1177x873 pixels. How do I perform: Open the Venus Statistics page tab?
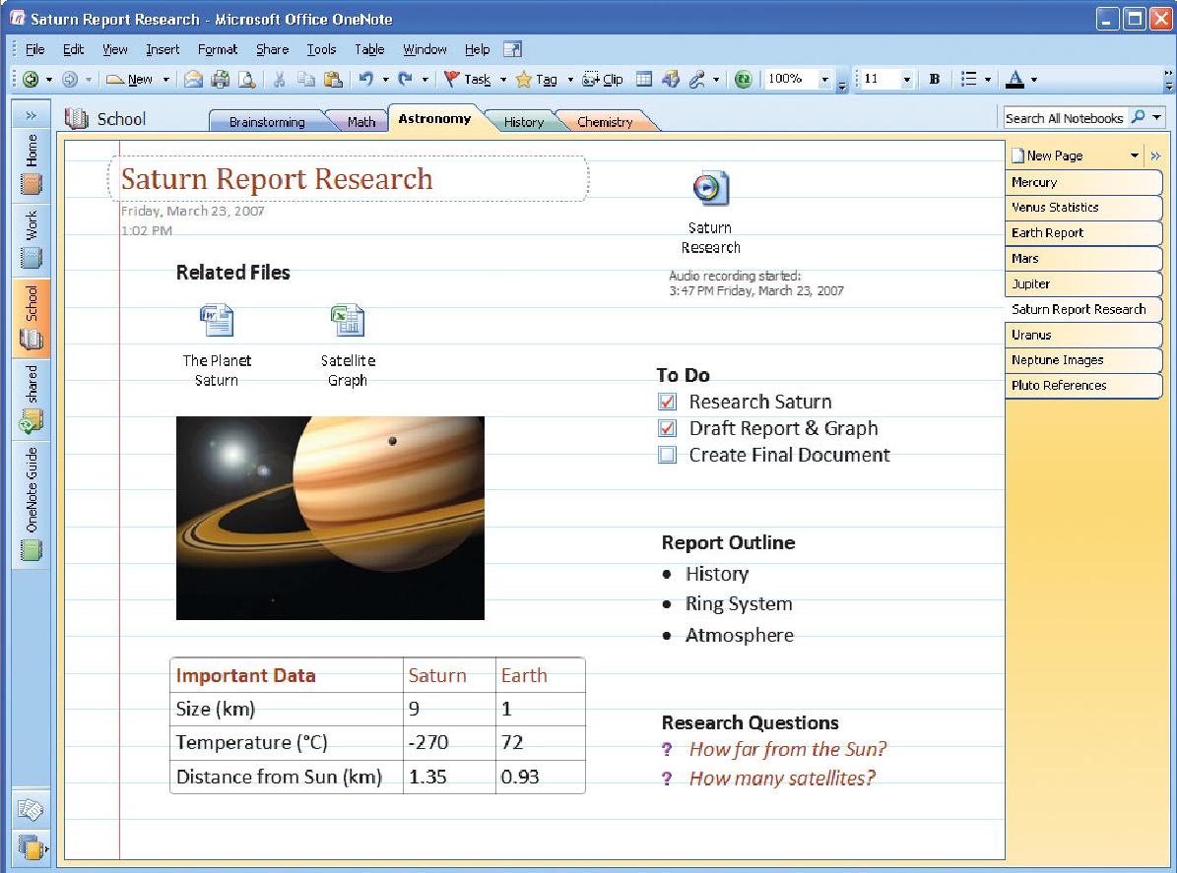(1082, 208)
